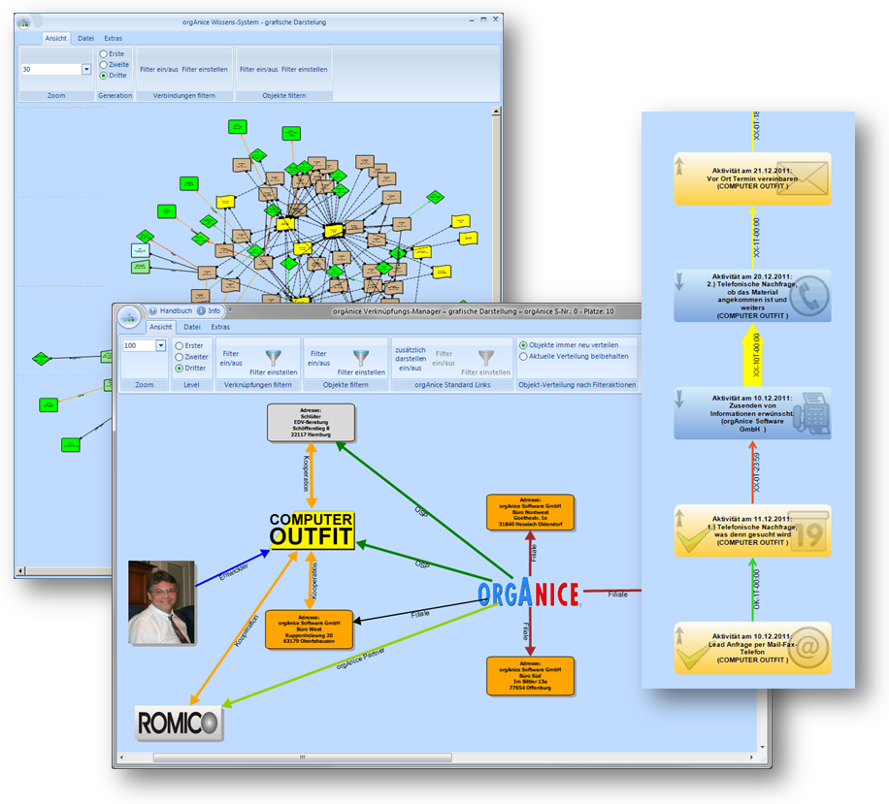Click funnel icon under Verknüpfungen filtern

pyautogui.click(x=274, y=358)
